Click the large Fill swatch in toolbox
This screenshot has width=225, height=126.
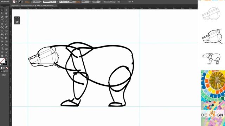(x=2, y=61)
